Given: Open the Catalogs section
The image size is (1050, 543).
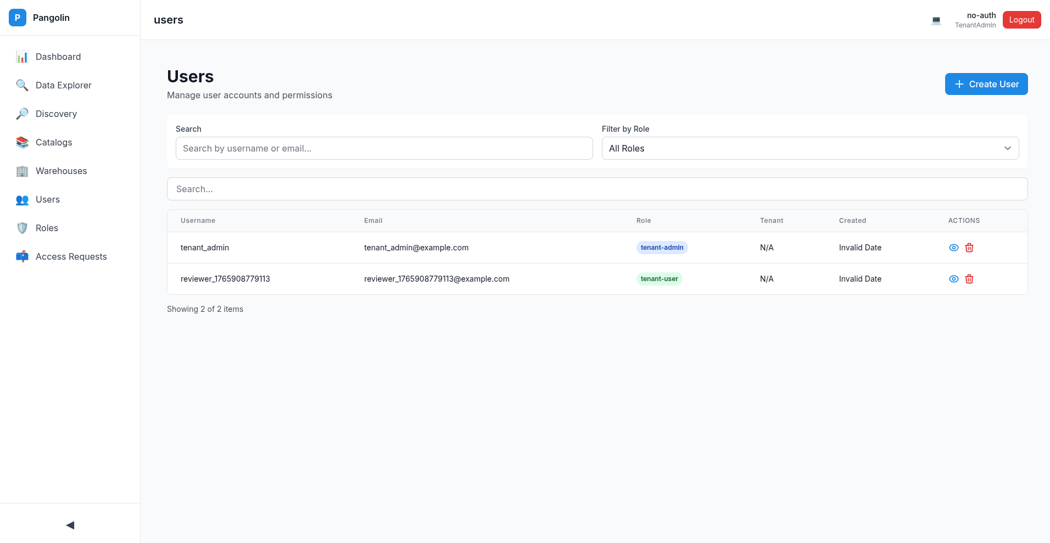Looking at the screenshot, I should coord(54,142).
